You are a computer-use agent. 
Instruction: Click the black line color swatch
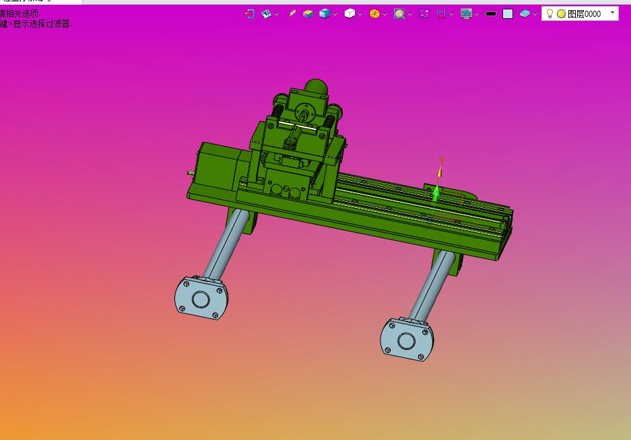point(491,14)
